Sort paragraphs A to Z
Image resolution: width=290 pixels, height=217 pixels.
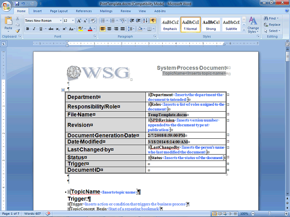point(145,21)
